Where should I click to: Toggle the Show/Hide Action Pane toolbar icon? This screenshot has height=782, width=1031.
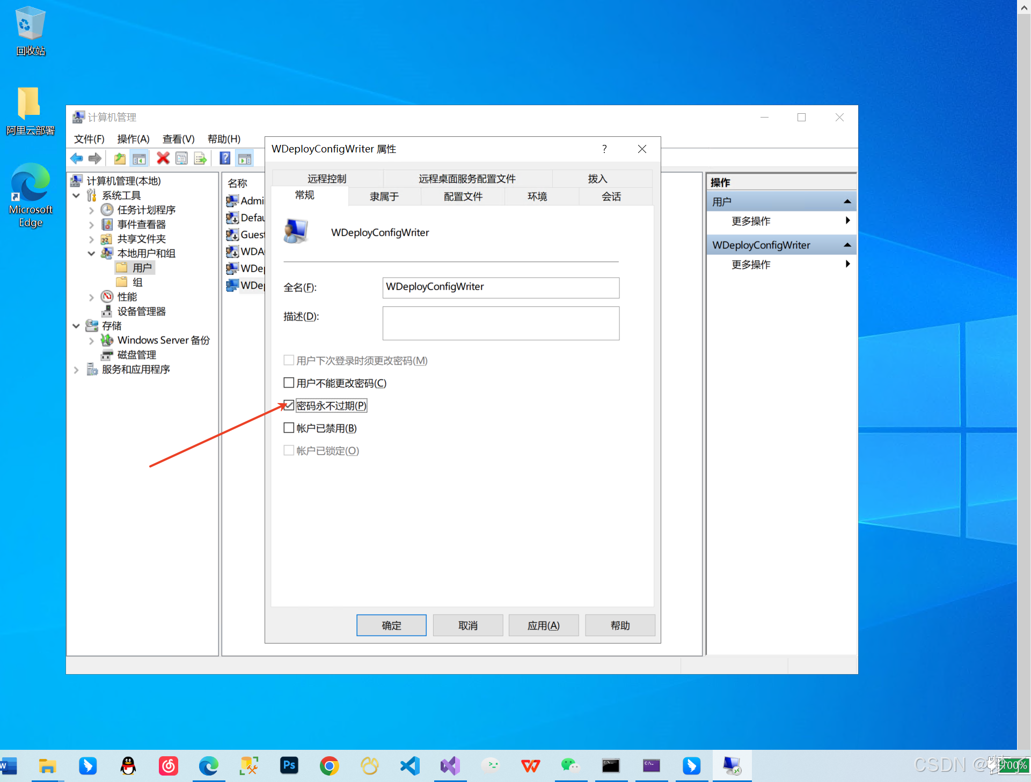point(245,158)
